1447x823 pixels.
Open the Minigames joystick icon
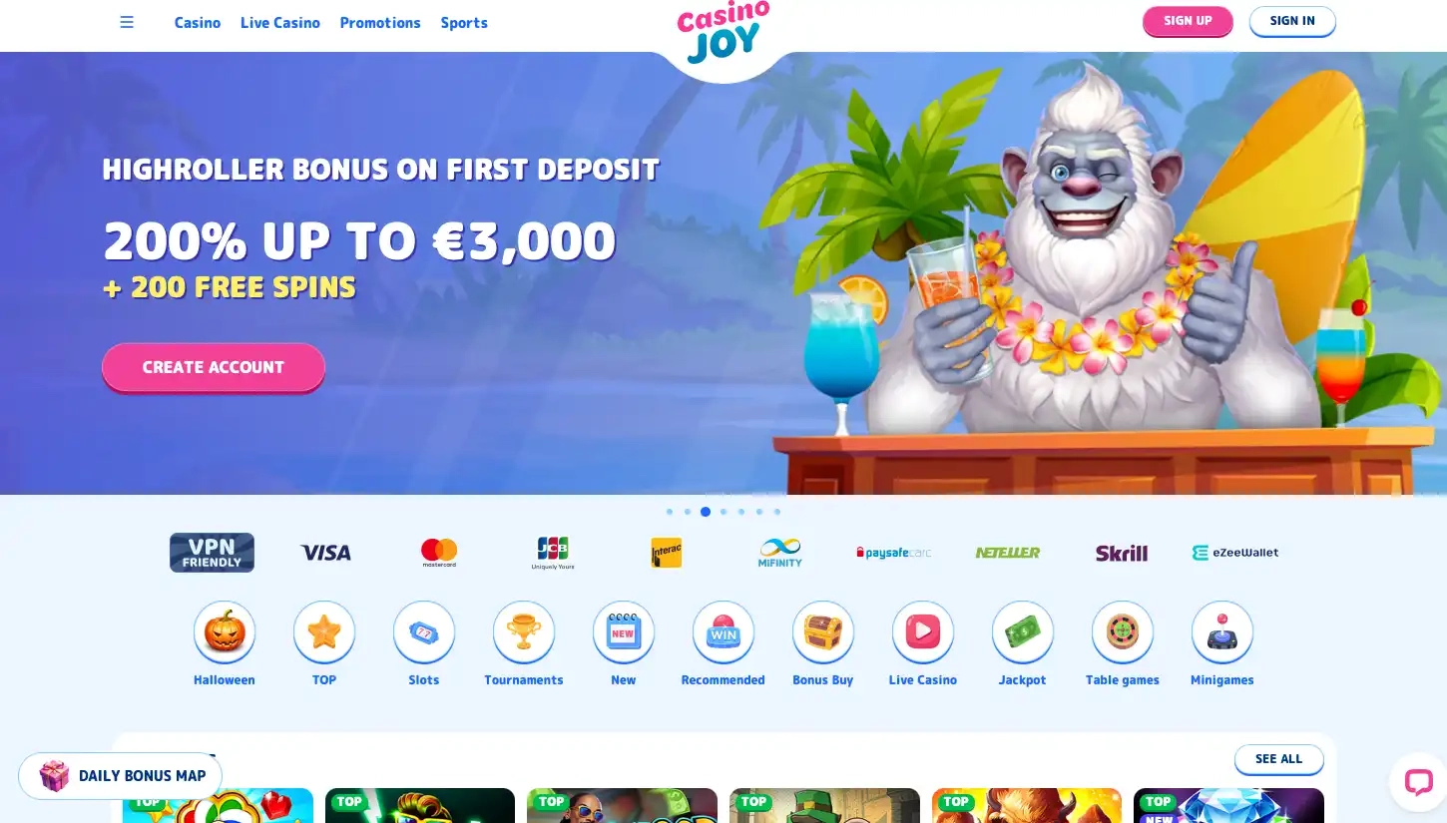tap(1222, 632)
